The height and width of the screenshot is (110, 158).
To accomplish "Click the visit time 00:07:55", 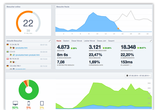I will click(x=44, y=45).
